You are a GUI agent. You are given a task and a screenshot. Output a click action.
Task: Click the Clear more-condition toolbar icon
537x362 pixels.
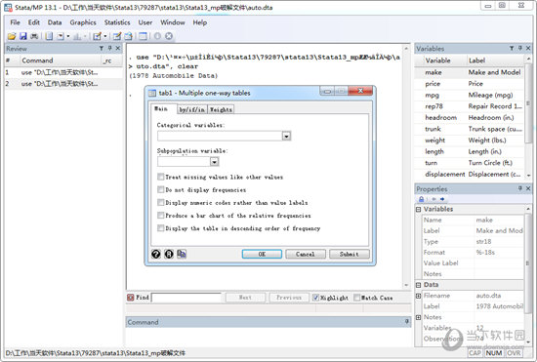[157, 36]
